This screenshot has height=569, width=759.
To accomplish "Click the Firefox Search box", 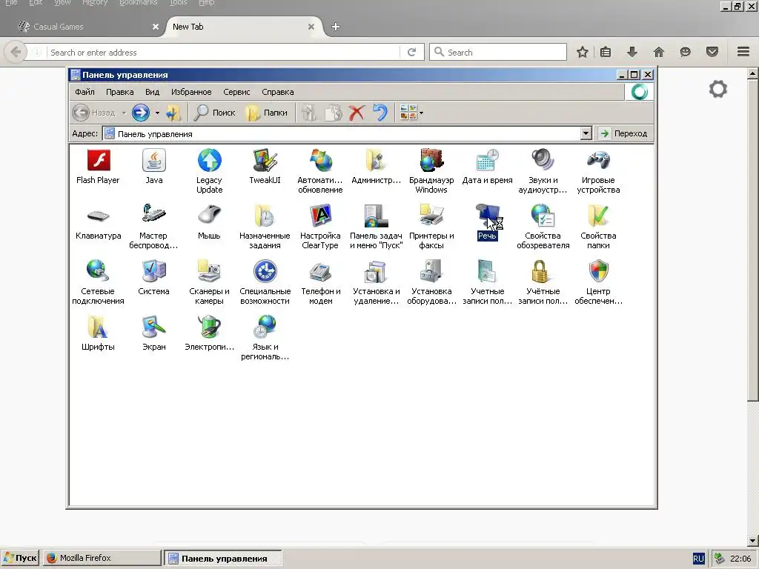I will (x=498, y=53).
